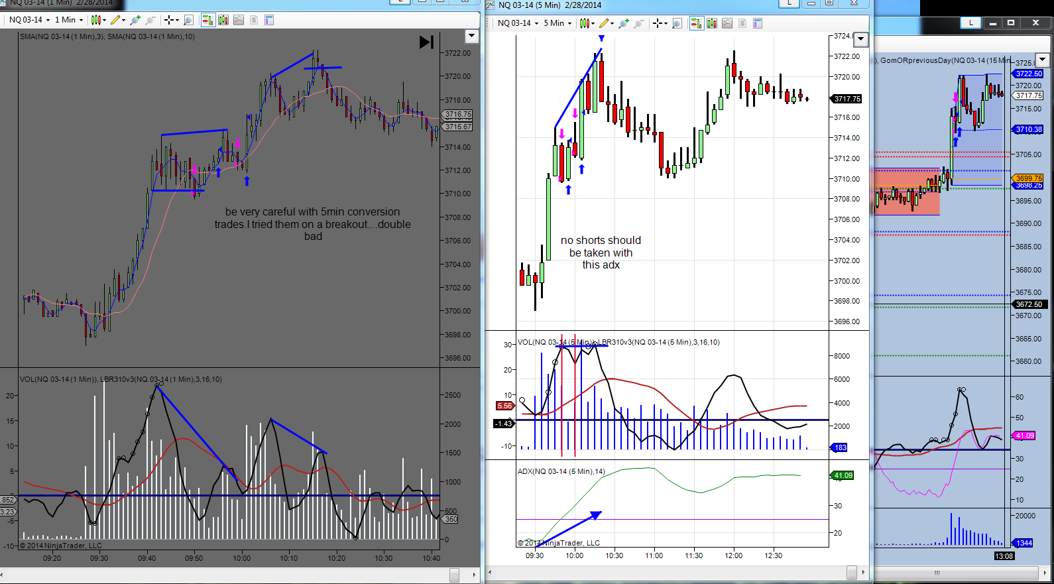Select the 'be very careful' text note

313,224
